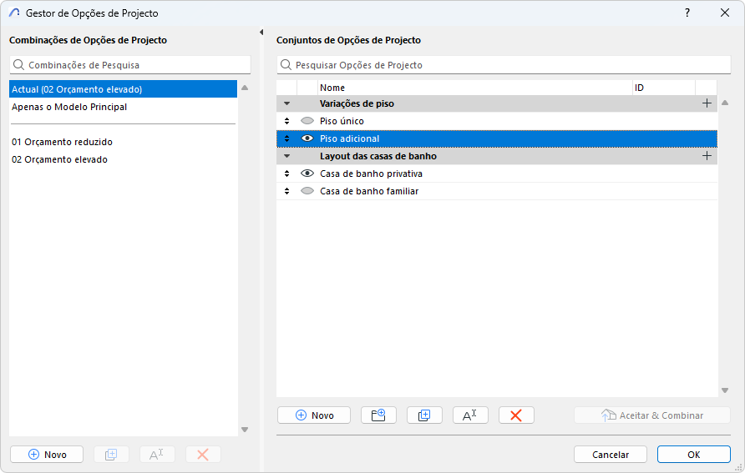Show the Piso único option
The height and width of the screenshot is (473, 745).
(x=307, y=121)
